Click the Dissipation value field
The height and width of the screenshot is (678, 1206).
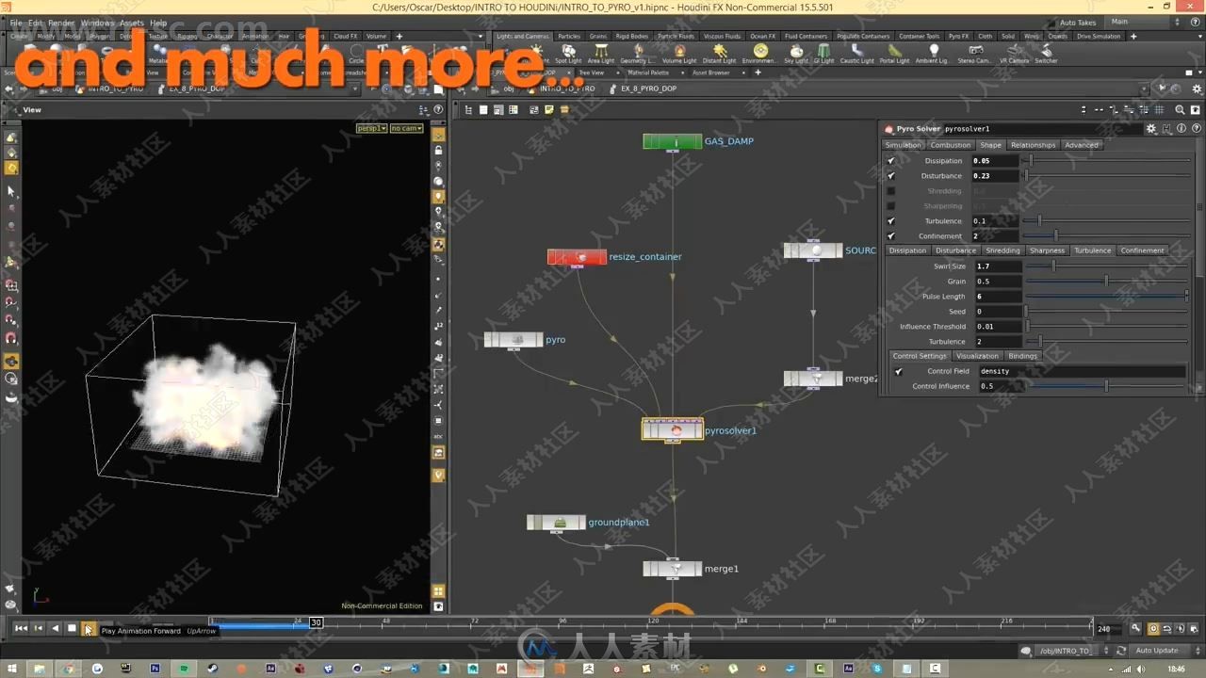point(997,161)
